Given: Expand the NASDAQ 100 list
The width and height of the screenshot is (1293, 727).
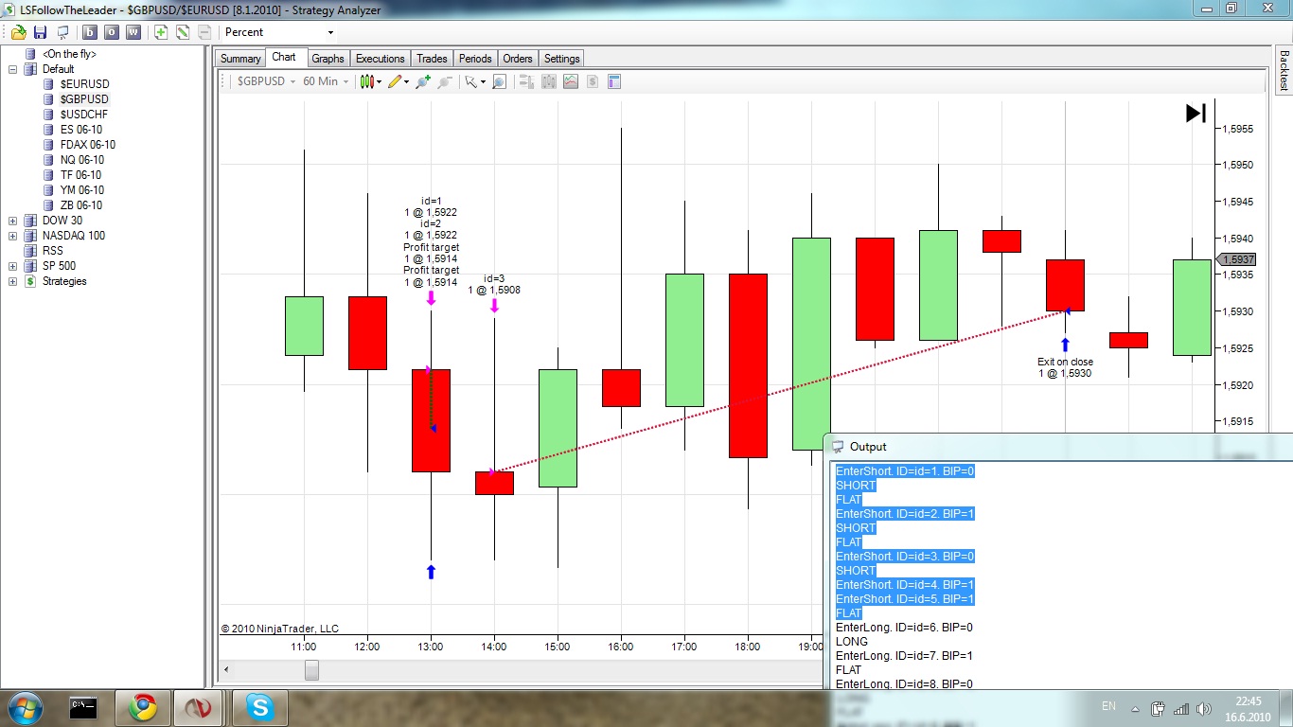Looking at the screenshot, I should pos(12,236).
